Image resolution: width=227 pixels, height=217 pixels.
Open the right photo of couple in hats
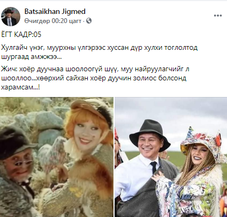[171, 157]
